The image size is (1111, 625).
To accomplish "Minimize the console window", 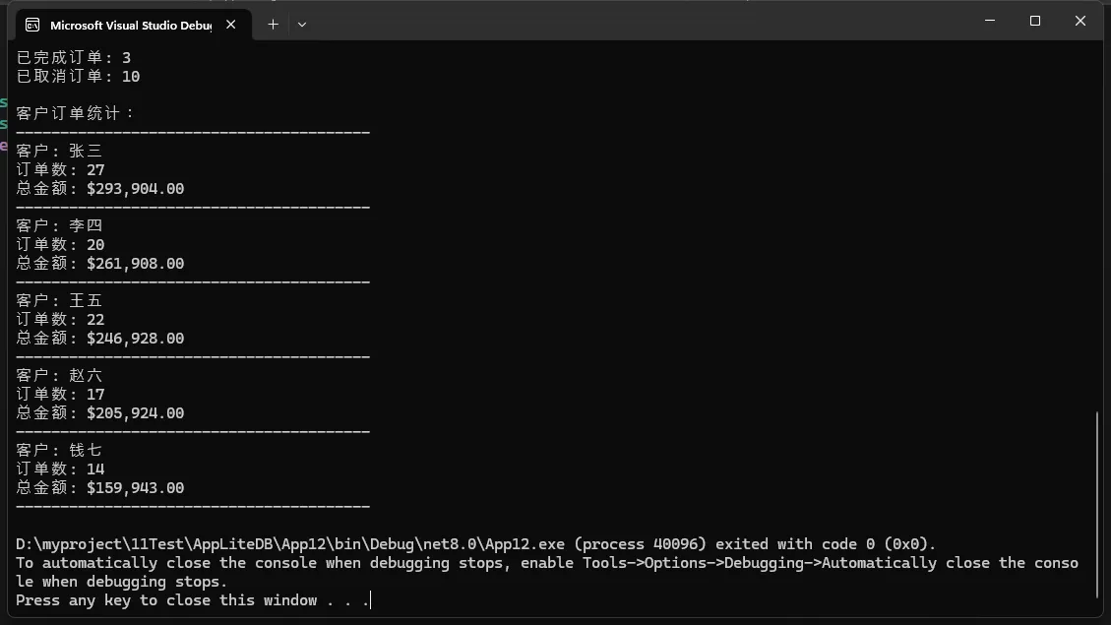I will (990, 21).
